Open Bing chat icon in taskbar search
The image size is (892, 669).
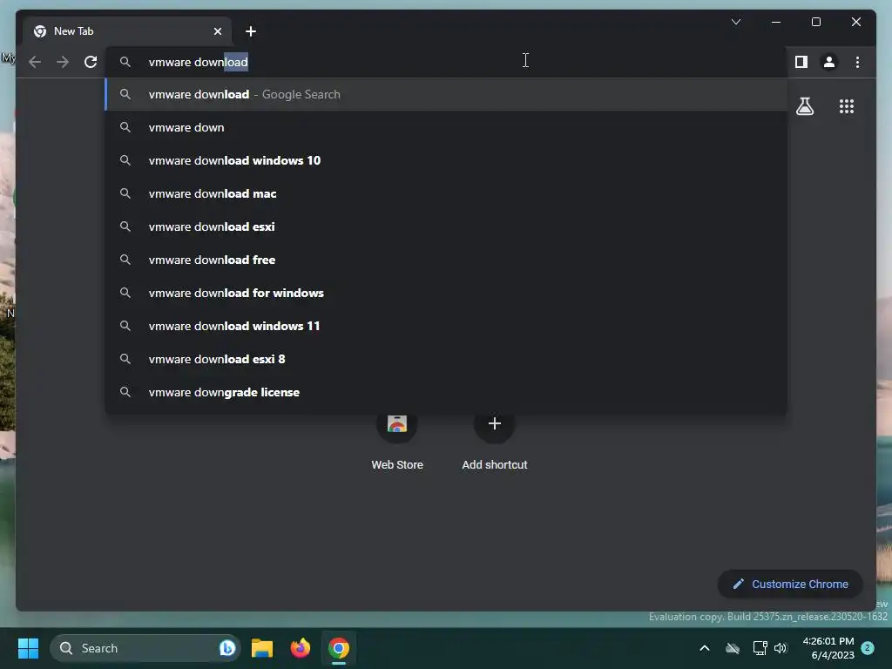click(227, 648)
